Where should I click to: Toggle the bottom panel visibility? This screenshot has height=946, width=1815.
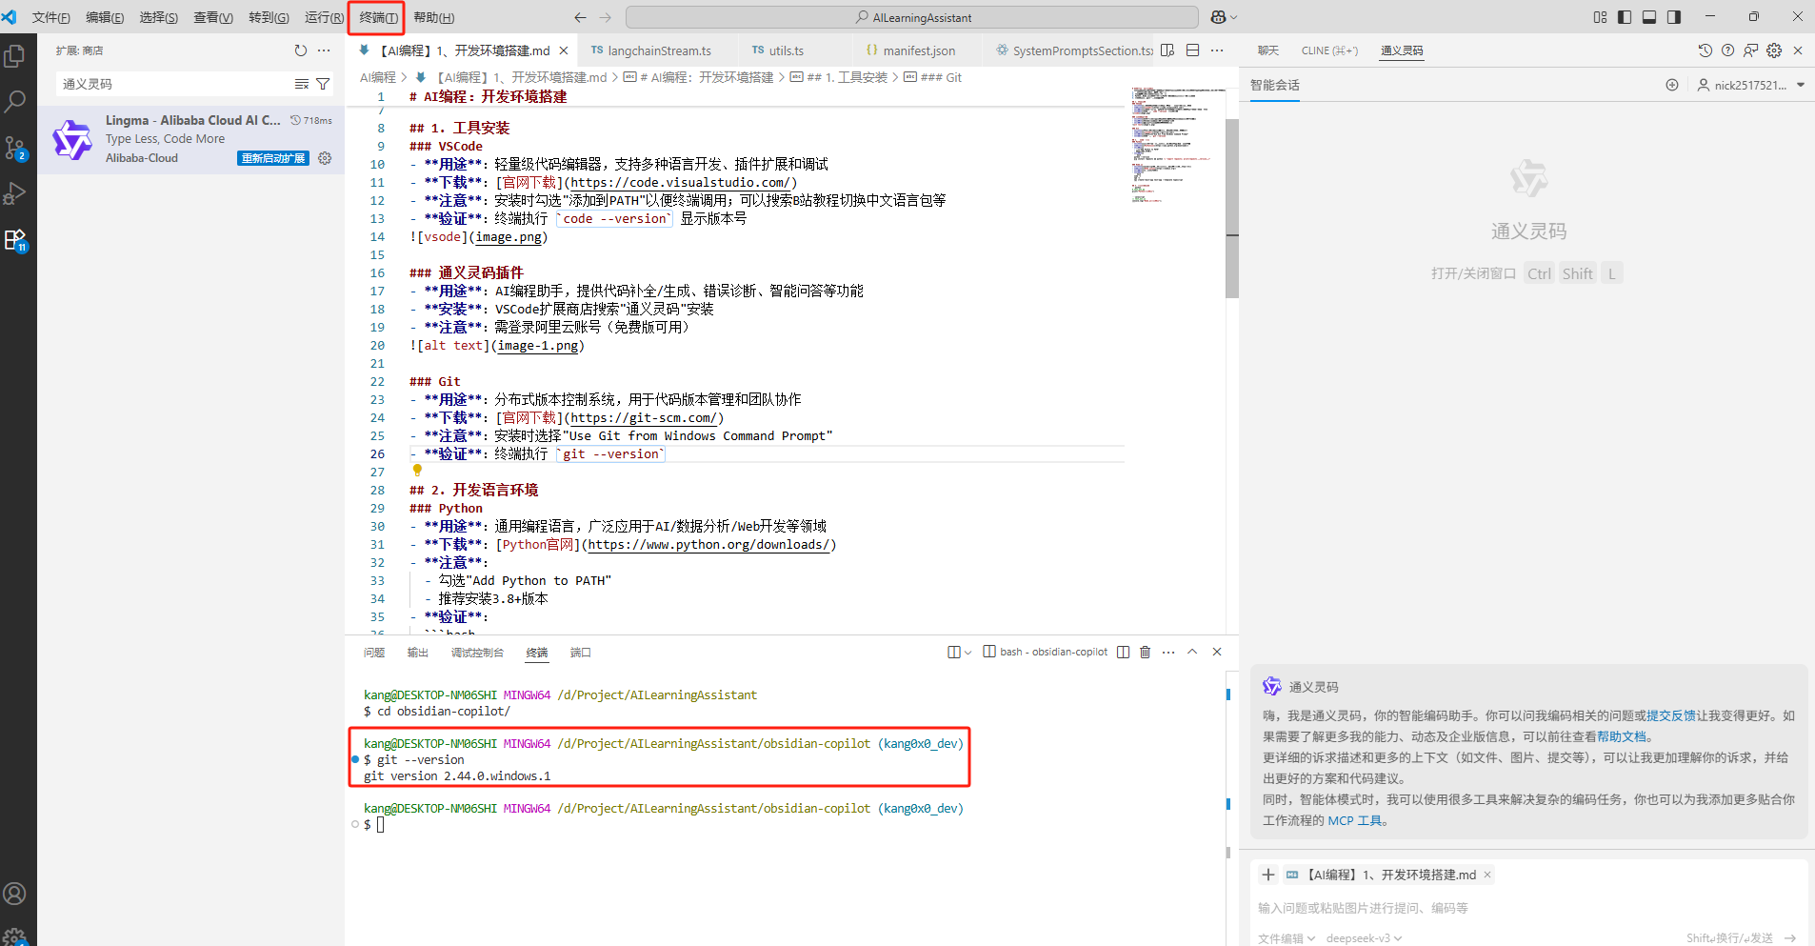pyautogui.click(x=1649, y=17)
